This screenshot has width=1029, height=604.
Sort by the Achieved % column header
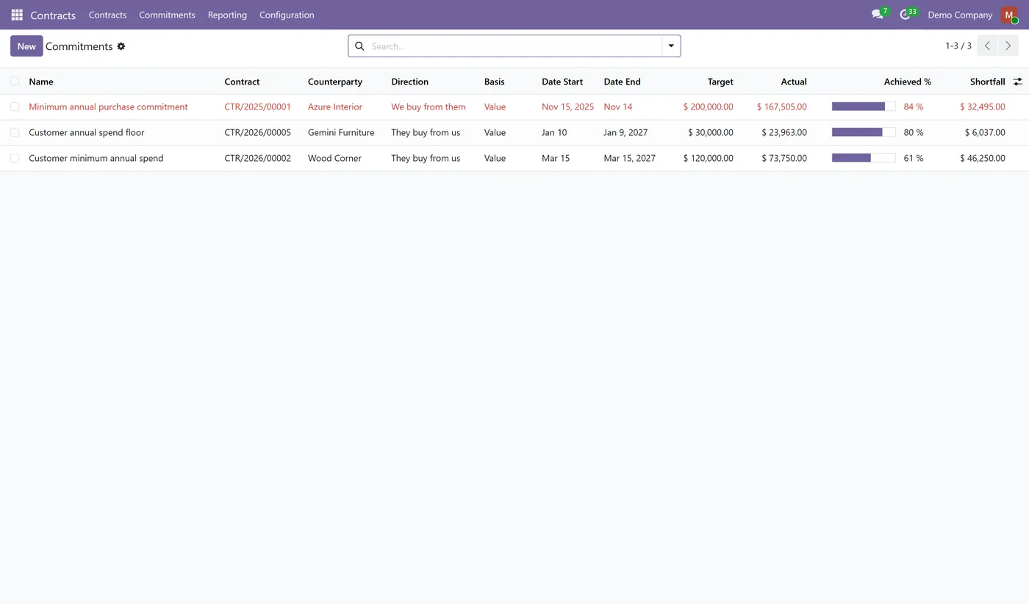click(908, 82)
